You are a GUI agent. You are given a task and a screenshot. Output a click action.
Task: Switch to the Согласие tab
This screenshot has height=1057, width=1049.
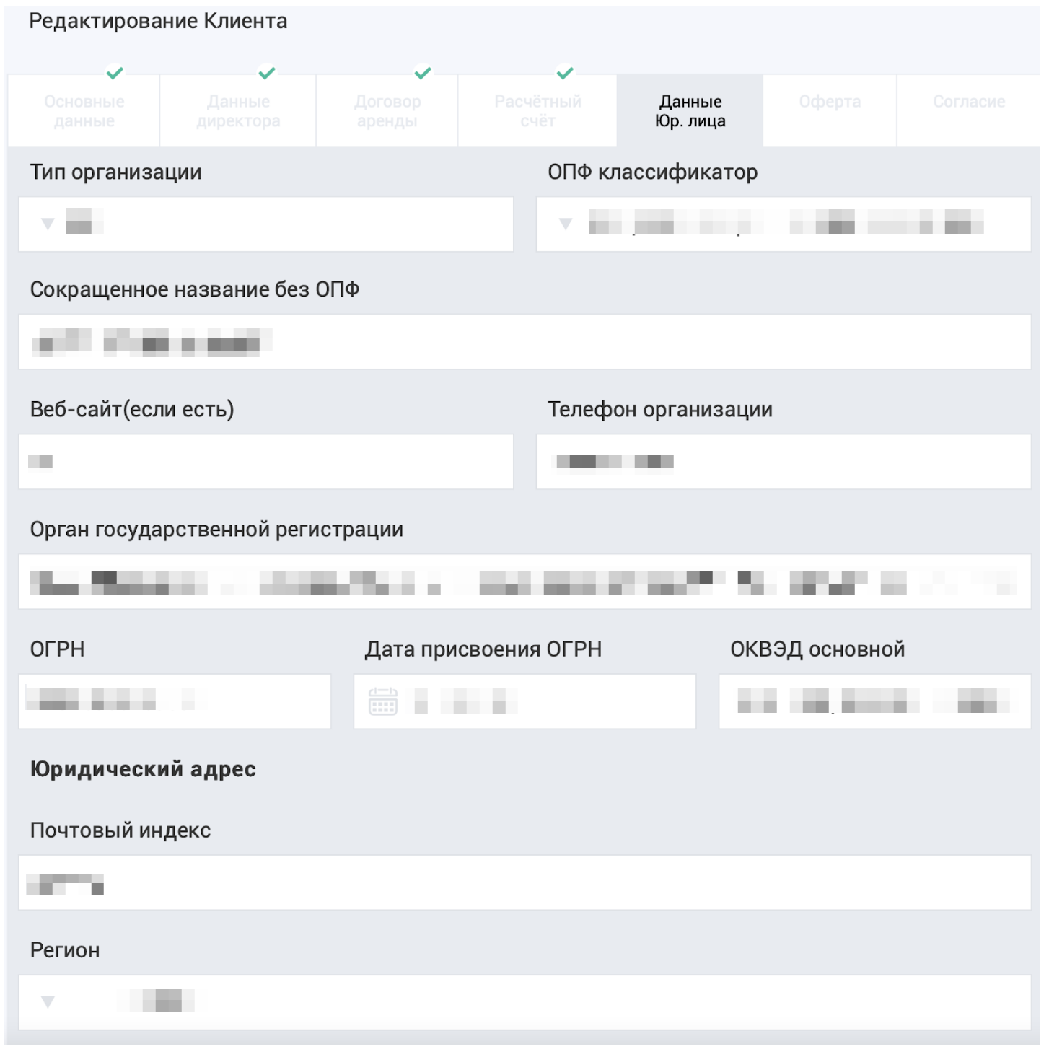coord(969,111)
